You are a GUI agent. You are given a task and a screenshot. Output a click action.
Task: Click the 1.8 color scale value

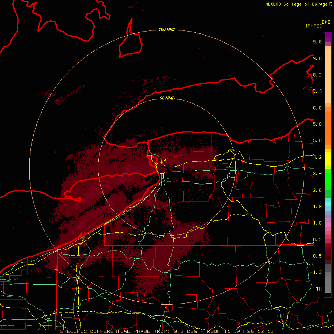tap(317, 207)
